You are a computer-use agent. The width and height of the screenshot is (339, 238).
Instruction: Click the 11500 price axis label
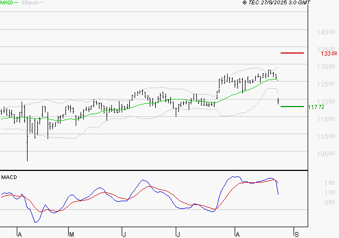coord(326,119)
